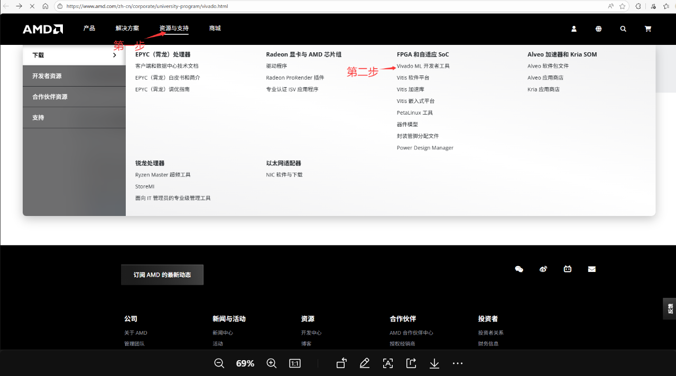Expand 下载 submenu chevron
The width and height of the screenshot is (676, 376).
pos(115,55)
